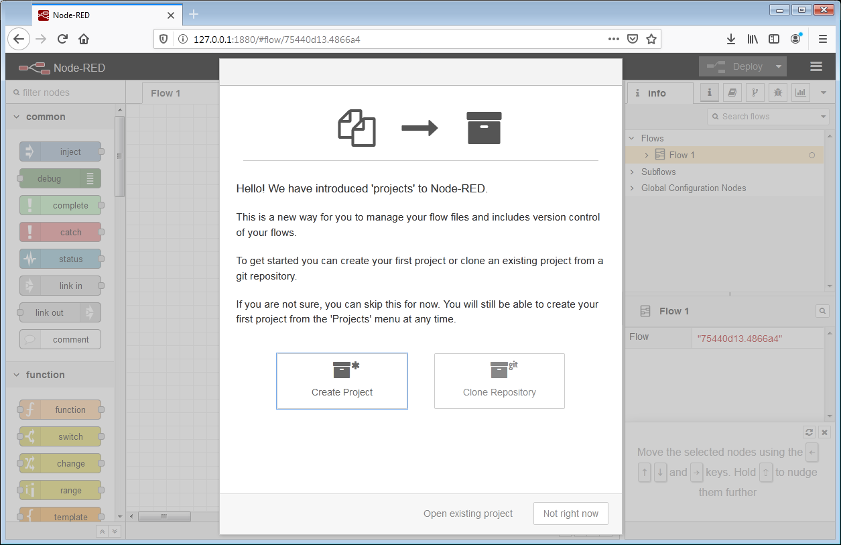Image resolution: width=841 pixels, height=545 pixels.
Task: Open Firefox downloads panel
Action: pos(731,39)
